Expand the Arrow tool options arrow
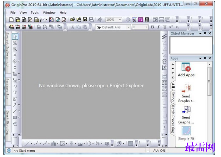 (x=19, y=105)
